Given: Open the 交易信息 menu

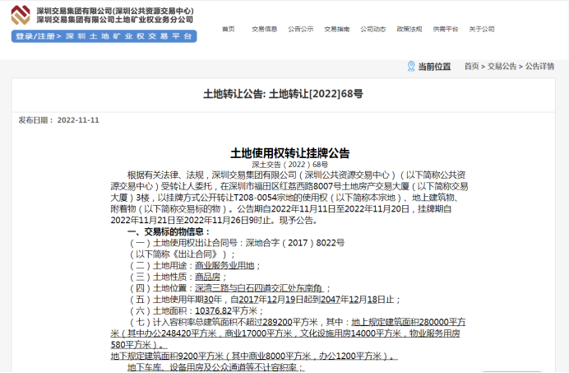Looking at the screenshot, I should click(265, 29).
